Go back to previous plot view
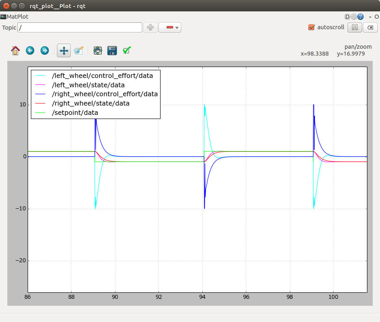380x322 pixels. (x=30, y=50)
